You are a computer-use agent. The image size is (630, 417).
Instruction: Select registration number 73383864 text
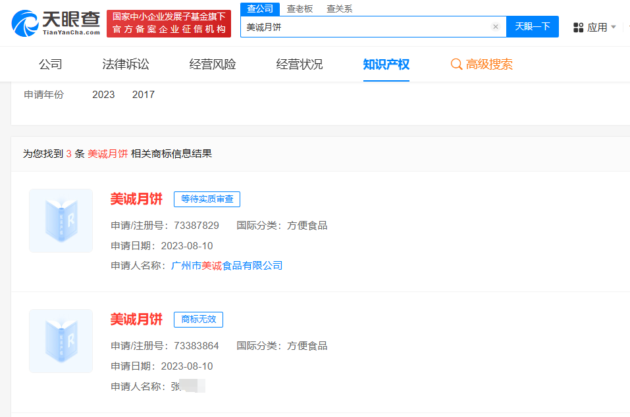(x=196, y=346)
